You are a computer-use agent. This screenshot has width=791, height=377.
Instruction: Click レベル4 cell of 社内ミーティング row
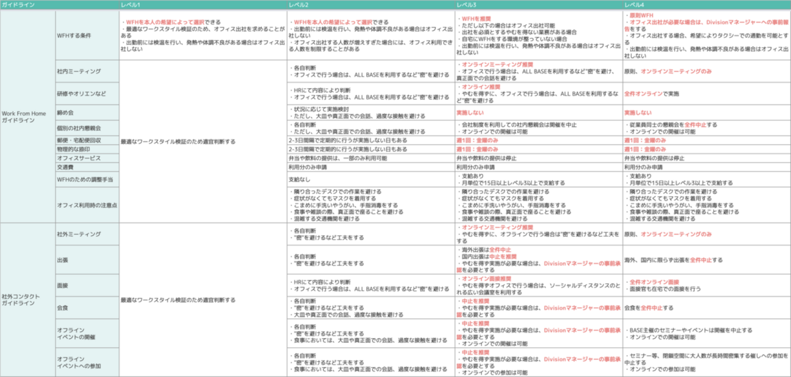[x=706, y=72]
